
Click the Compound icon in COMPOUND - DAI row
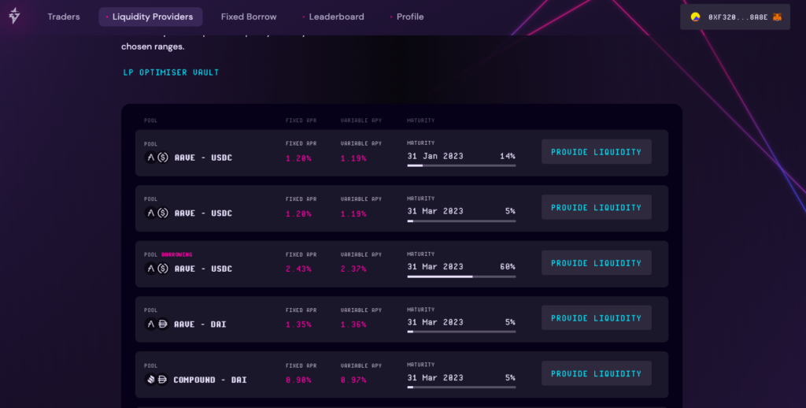pyautogui.click(x=150, y=379)
